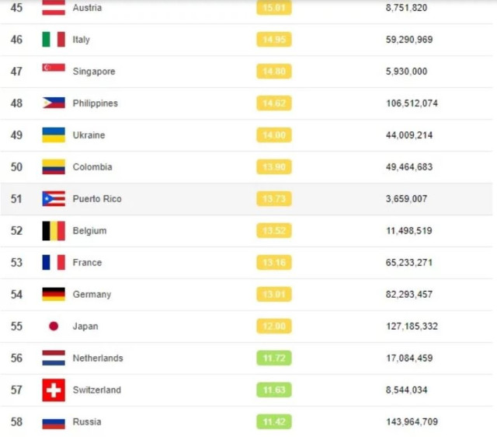This screenshot has width=497, height=437.
Task: Click the Russia country name
Action: pos(87,422)
